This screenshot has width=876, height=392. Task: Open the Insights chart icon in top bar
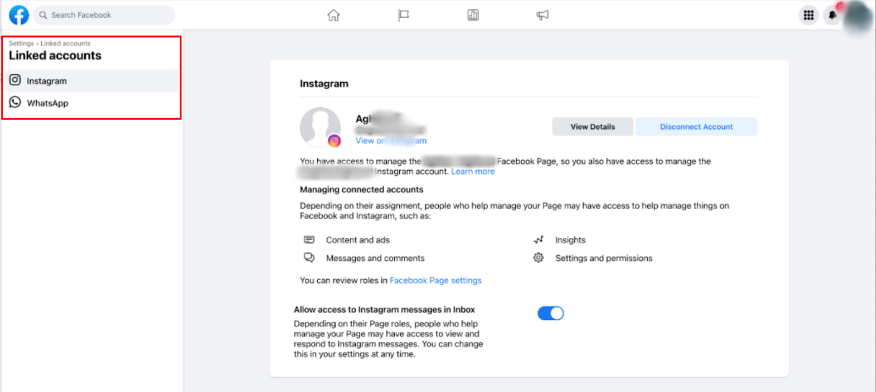tap(473, 15)
